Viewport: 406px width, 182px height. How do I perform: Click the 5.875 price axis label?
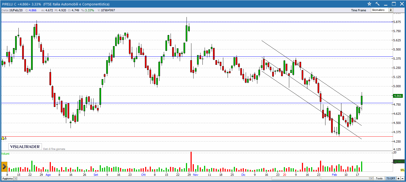pyautogui.click(x=397, y=22)
